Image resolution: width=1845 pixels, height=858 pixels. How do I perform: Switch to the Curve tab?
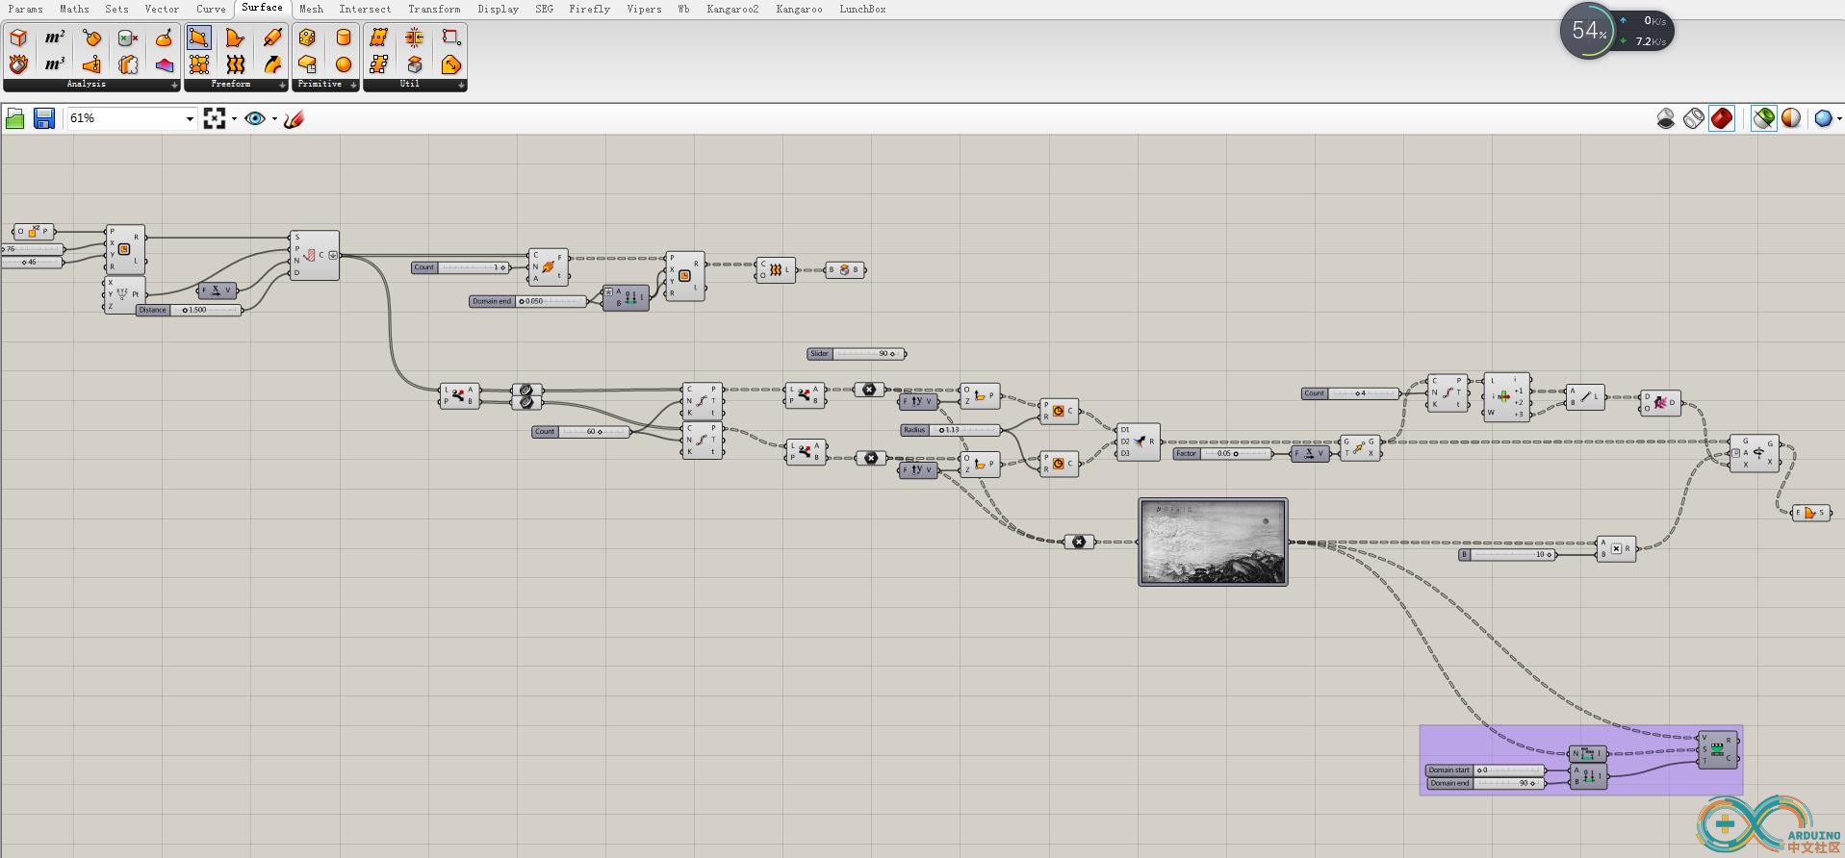(x=211, y=9)
